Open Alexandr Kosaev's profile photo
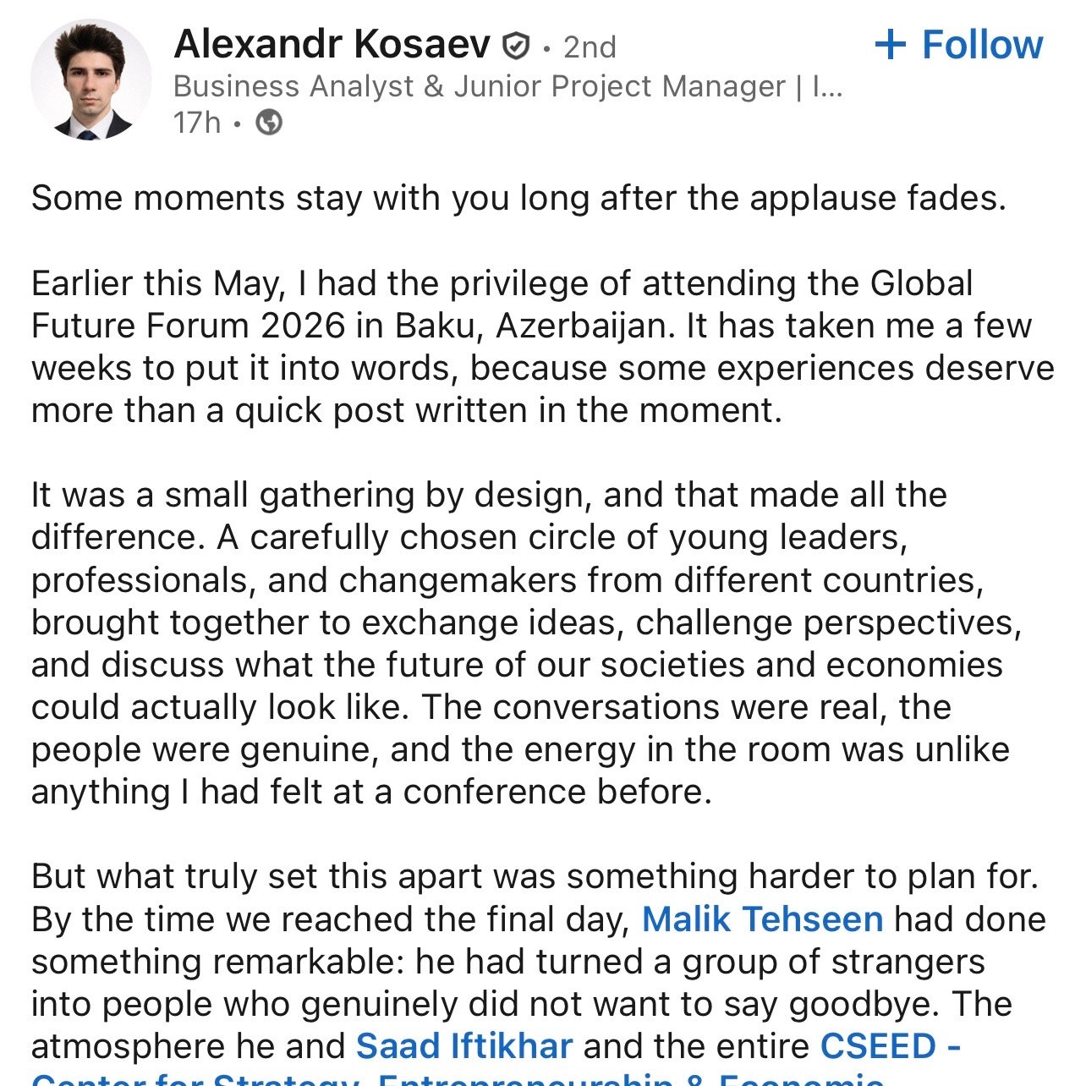Screen dimensions: 1086x1086 [90, 80]
